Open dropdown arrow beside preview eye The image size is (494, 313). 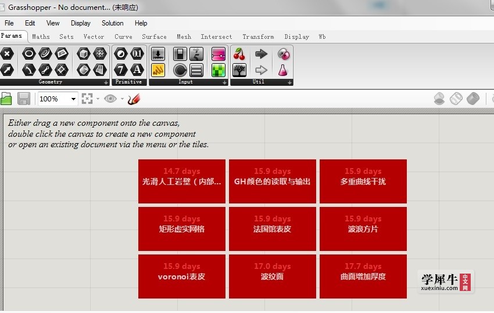(122, 99)
